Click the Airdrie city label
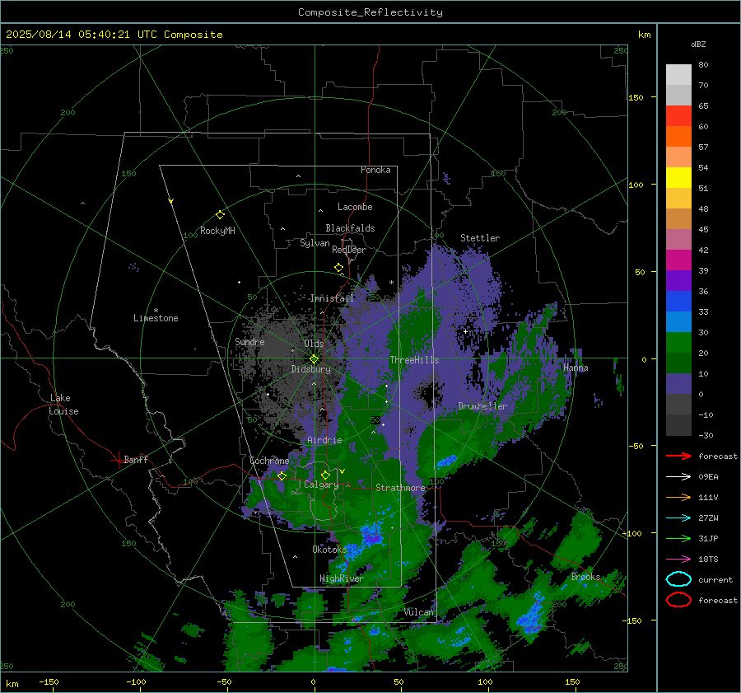Screen dimensions: 741x693 click(x=324, y=440)
